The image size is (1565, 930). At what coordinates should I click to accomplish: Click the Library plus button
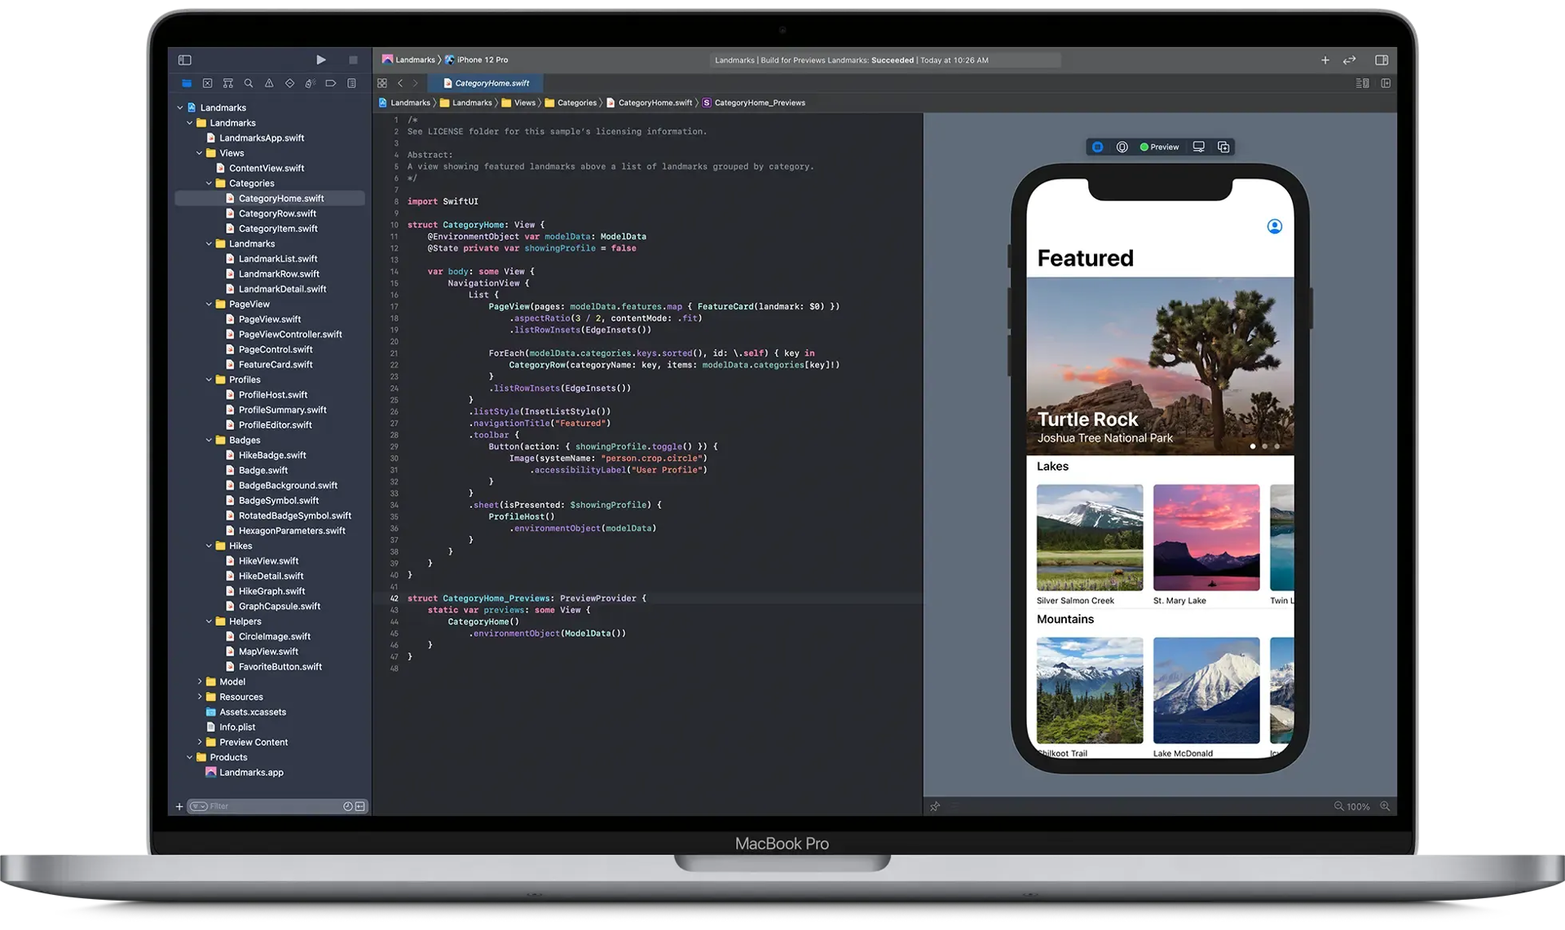(1325, 59)
